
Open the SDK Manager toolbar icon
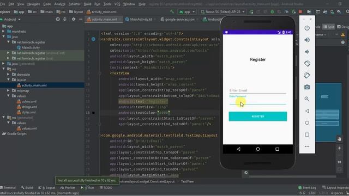[339, 11]
